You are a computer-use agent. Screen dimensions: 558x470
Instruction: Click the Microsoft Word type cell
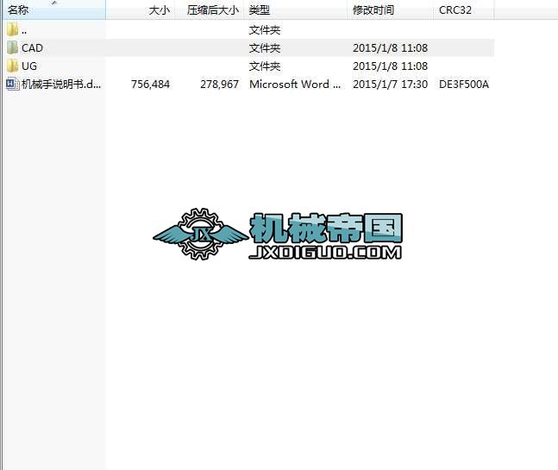coord(295,85)
